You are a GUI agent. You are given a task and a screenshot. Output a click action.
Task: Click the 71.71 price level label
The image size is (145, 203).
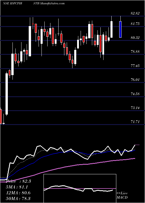coord(135,122)
